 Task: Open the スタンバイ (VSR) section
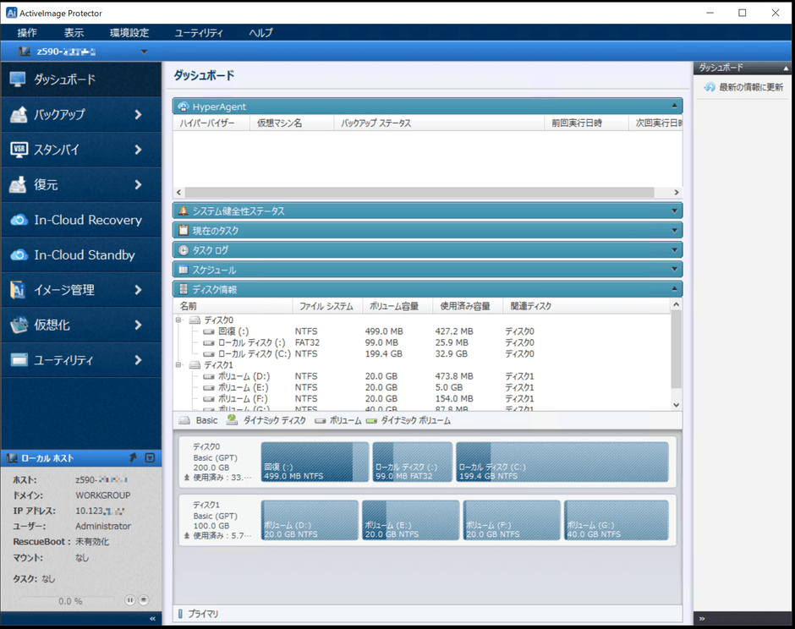(51, 149)
